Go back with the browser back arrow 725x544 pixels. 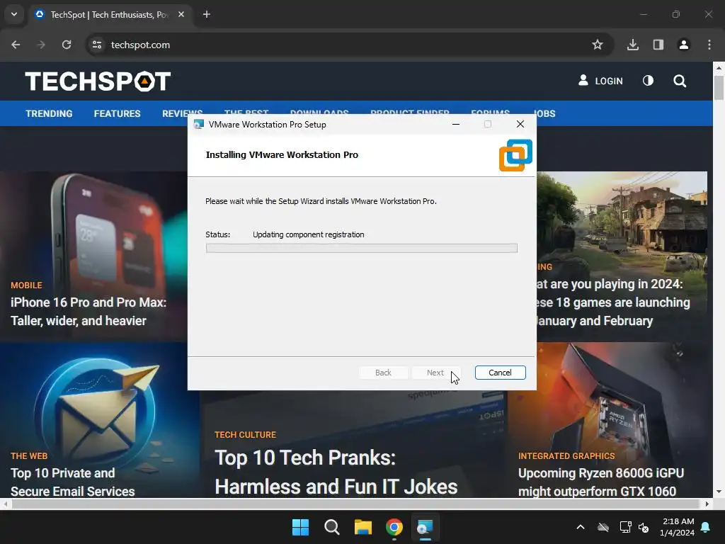click(x=16, y=45)
